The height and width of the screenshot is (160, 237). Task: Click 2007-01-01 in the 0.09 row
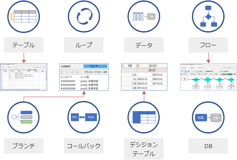(x=157, y=83)
